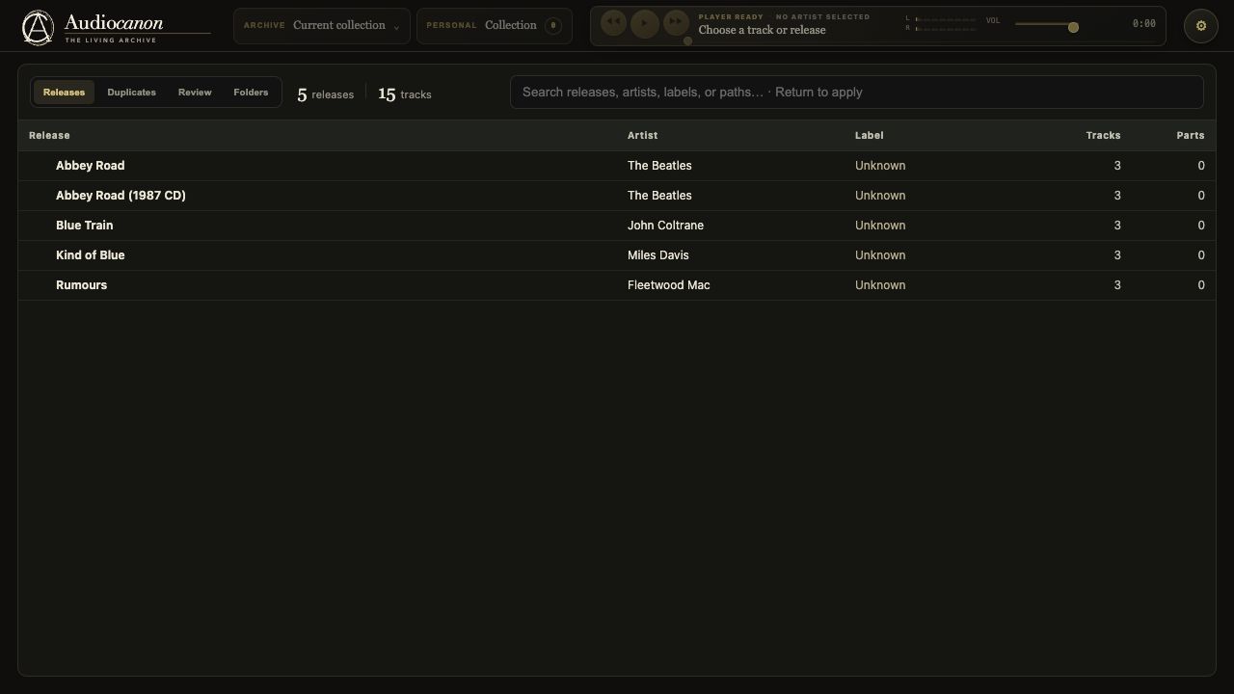This screenshot has height=694, width=1234.
Task: Adjust the VOL volume slider knob
Action: pyautogui.click(x=1073, y=27)
